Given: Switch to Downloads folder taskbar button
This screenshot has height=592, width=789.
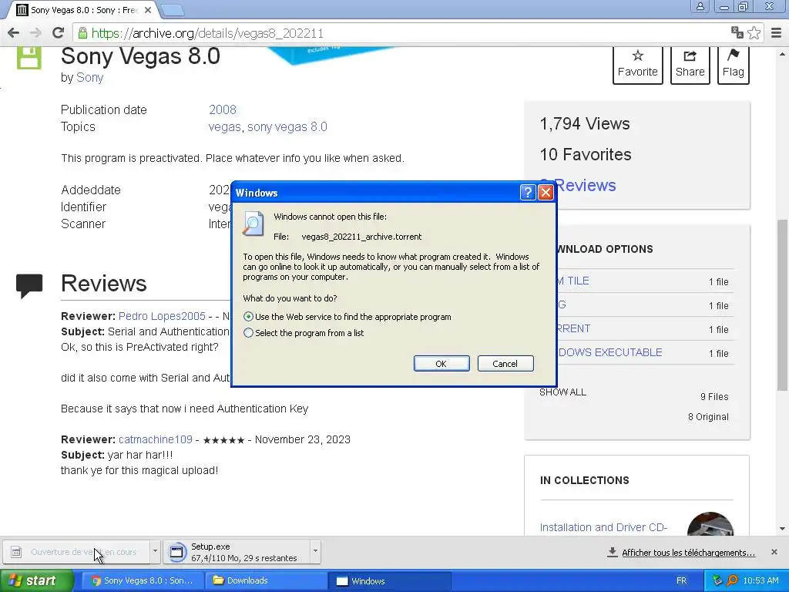Looking at the screenshot, I should 266,580.
